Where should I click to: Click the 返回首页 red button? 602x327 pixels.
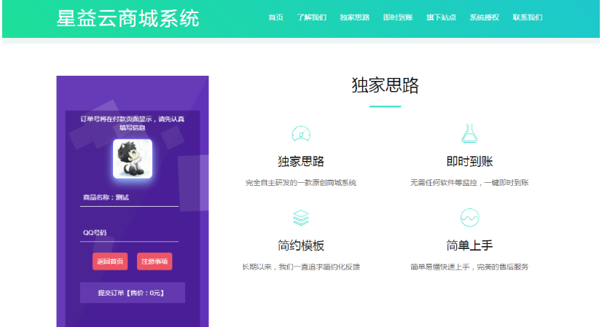click(x=110, y=261)
